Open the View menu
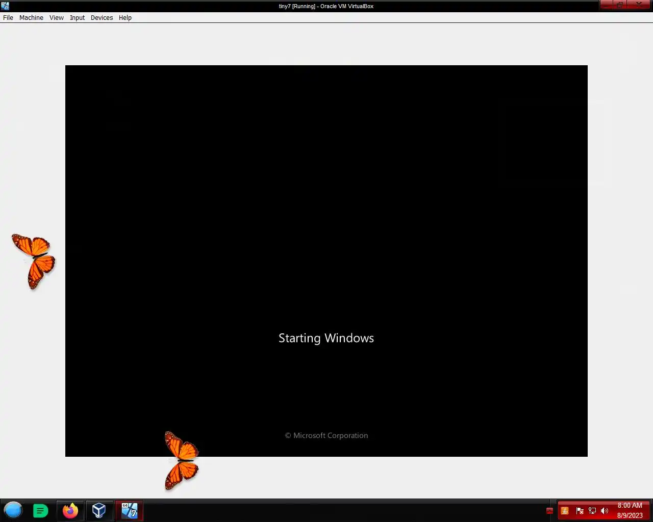This screenshot has height=522, width=653. (56, 17)
